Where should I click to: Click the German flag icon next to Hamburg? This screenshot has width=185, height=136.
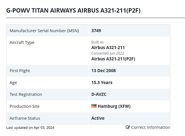click(x=94, y=106)
